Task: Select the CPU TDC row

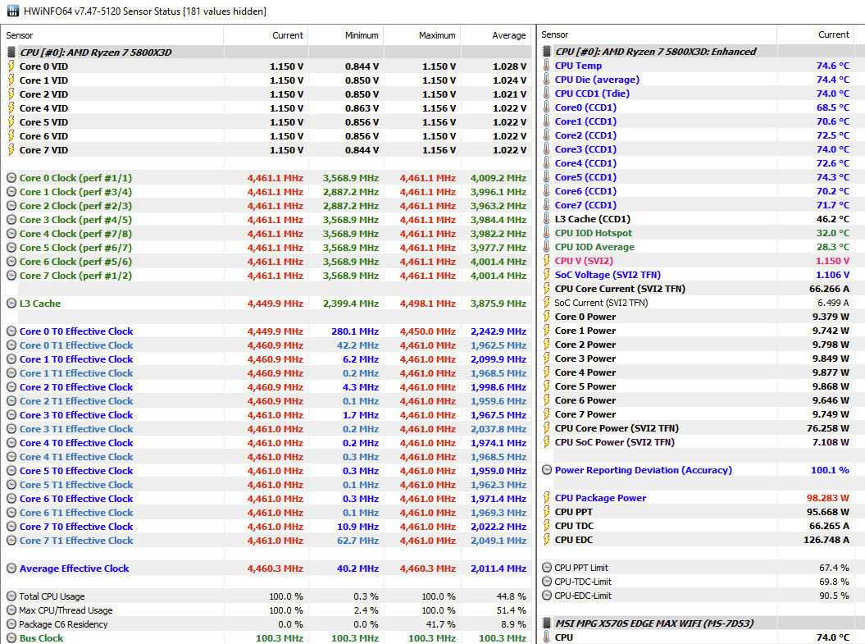Action: point(700,526)
